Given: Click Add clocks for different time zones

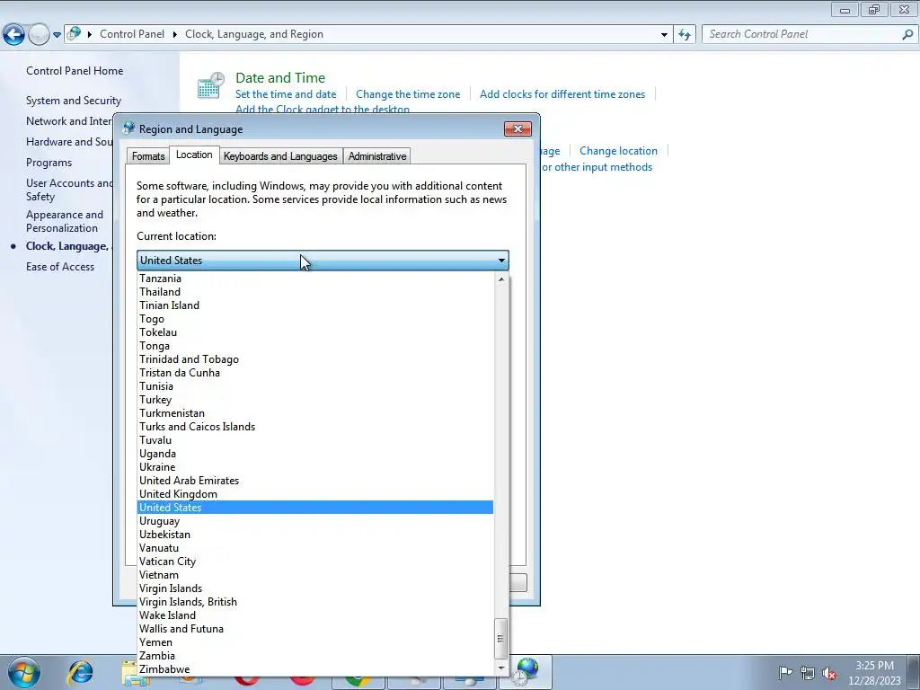Looking at the screenshot, I should 562,93.
